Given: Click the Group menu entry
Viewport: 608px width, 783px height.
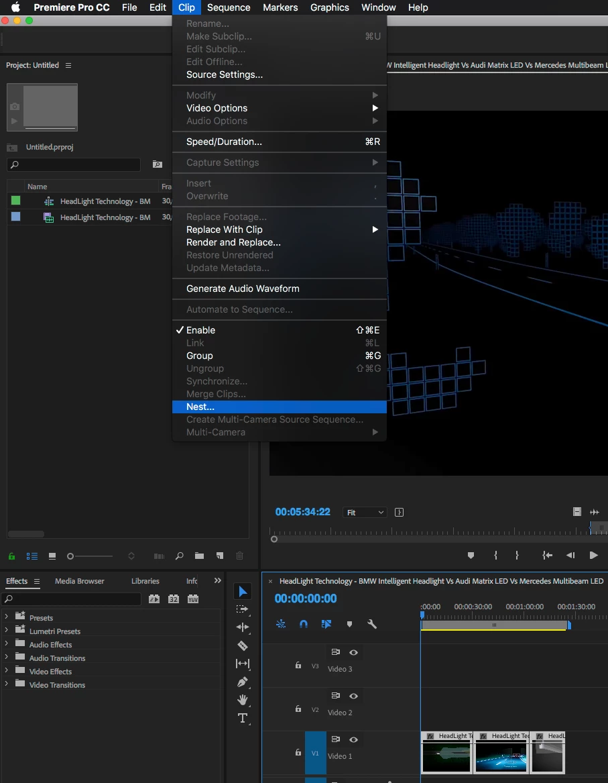Looking at the screenshot, I should coord(280,356).
